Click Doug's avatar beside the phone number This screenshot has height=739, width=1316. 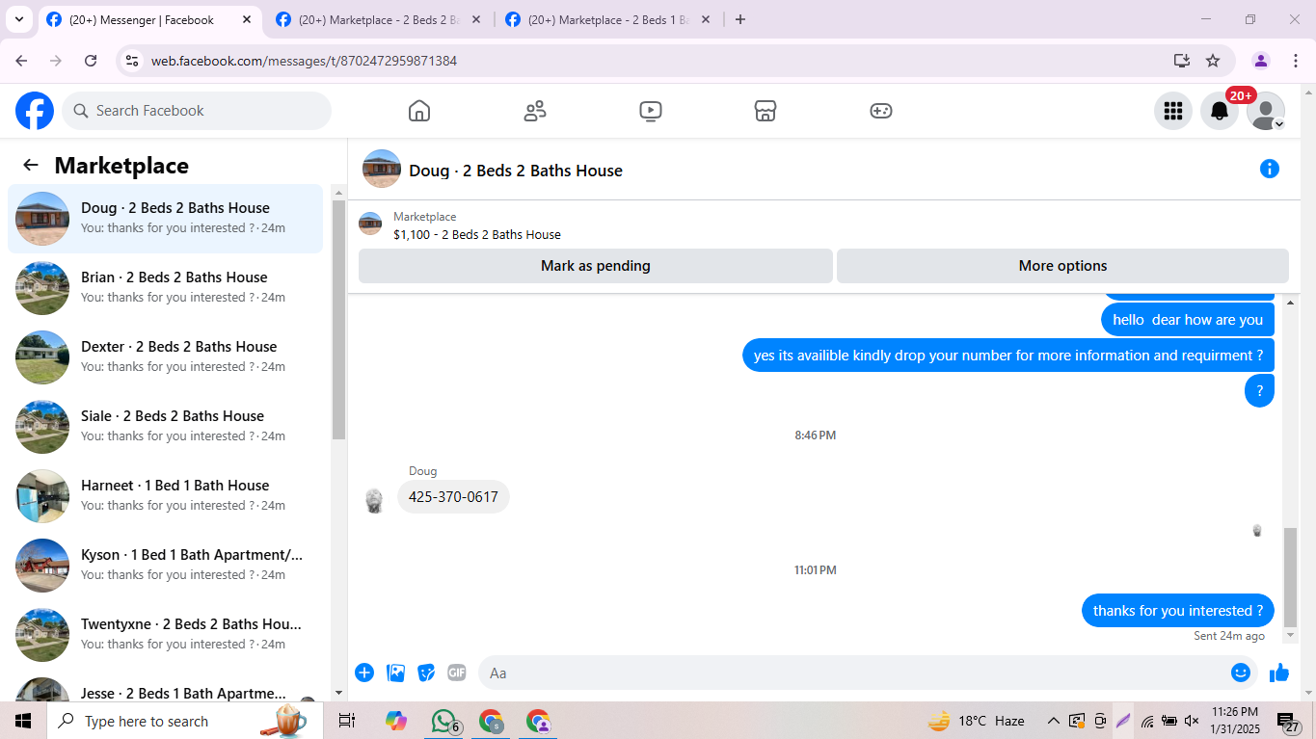[374, 501]
